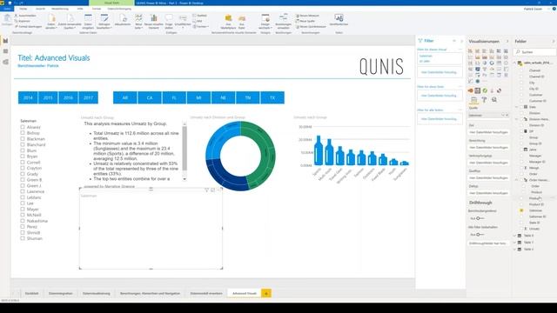The width and height of the screenshot is (557, 313).
Task: Toggle the Berichtsübergreifend drillthrough switch
Action: point(480,218)
